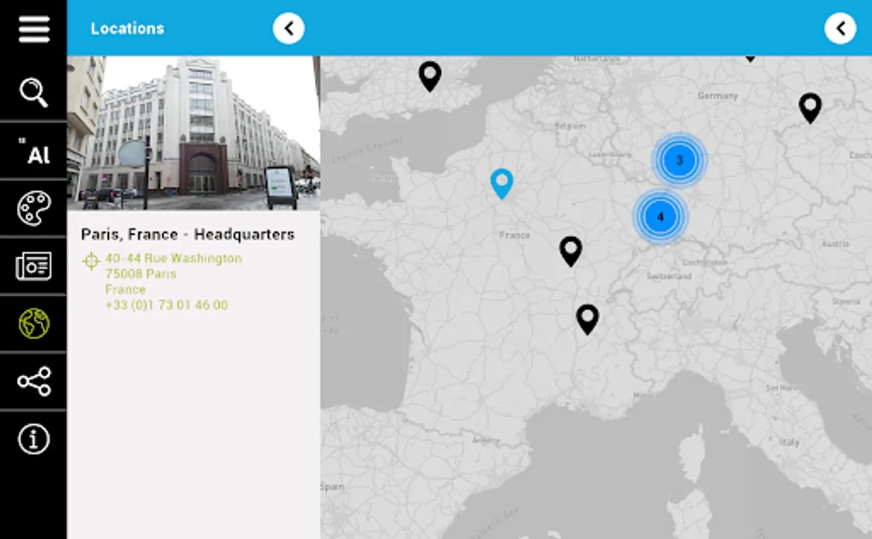
Task: Select the southernmost pin in France
Action: (x=587, y=319)
